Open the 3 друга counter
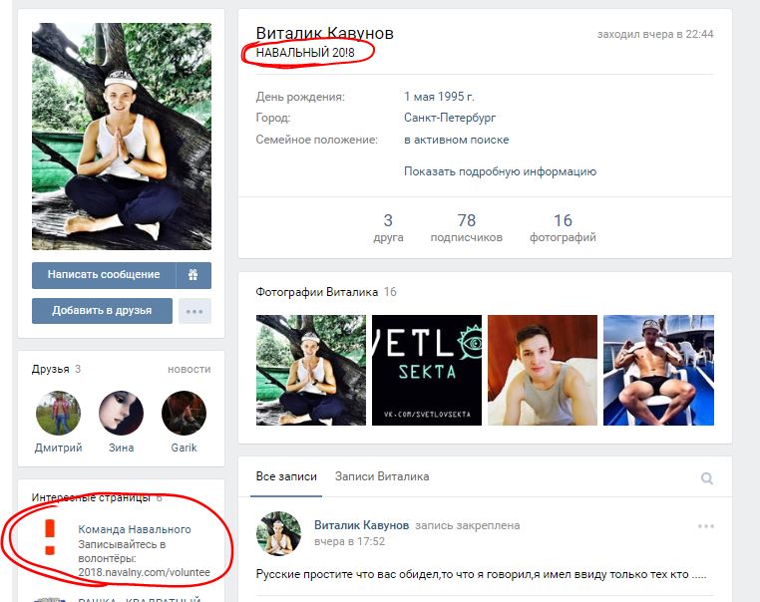The height and width of the screenshot is (602, 760). coord(388,227)
